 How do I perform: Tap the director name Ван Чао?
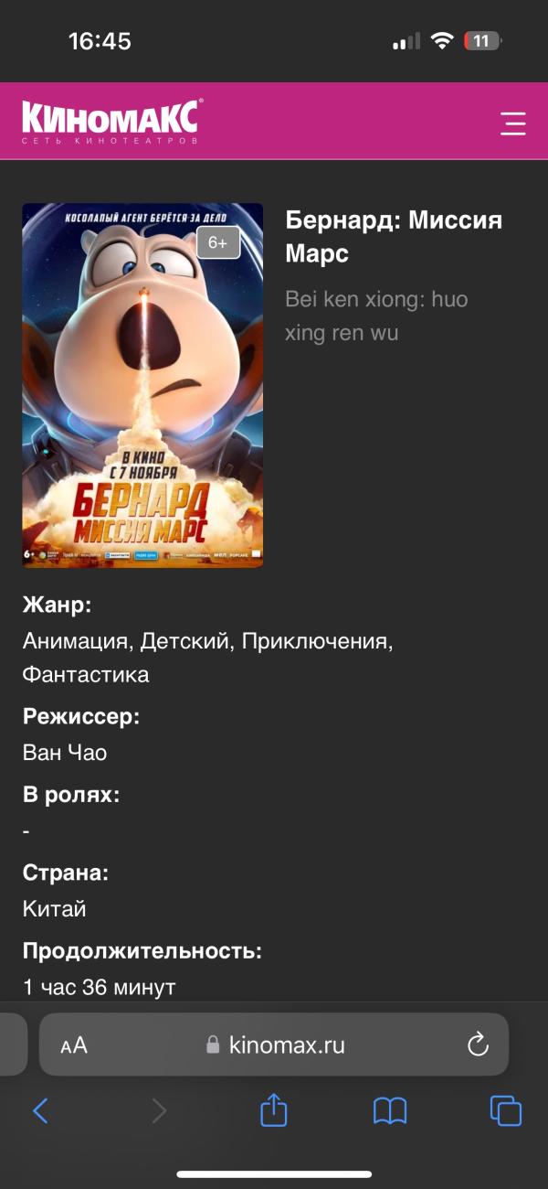tap(65, 753)
